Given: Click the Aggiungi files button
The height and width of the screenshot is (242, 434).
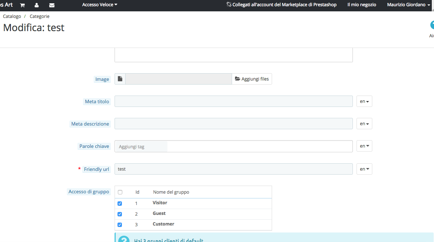Looking at the screenshot, I should pos(252,79).
